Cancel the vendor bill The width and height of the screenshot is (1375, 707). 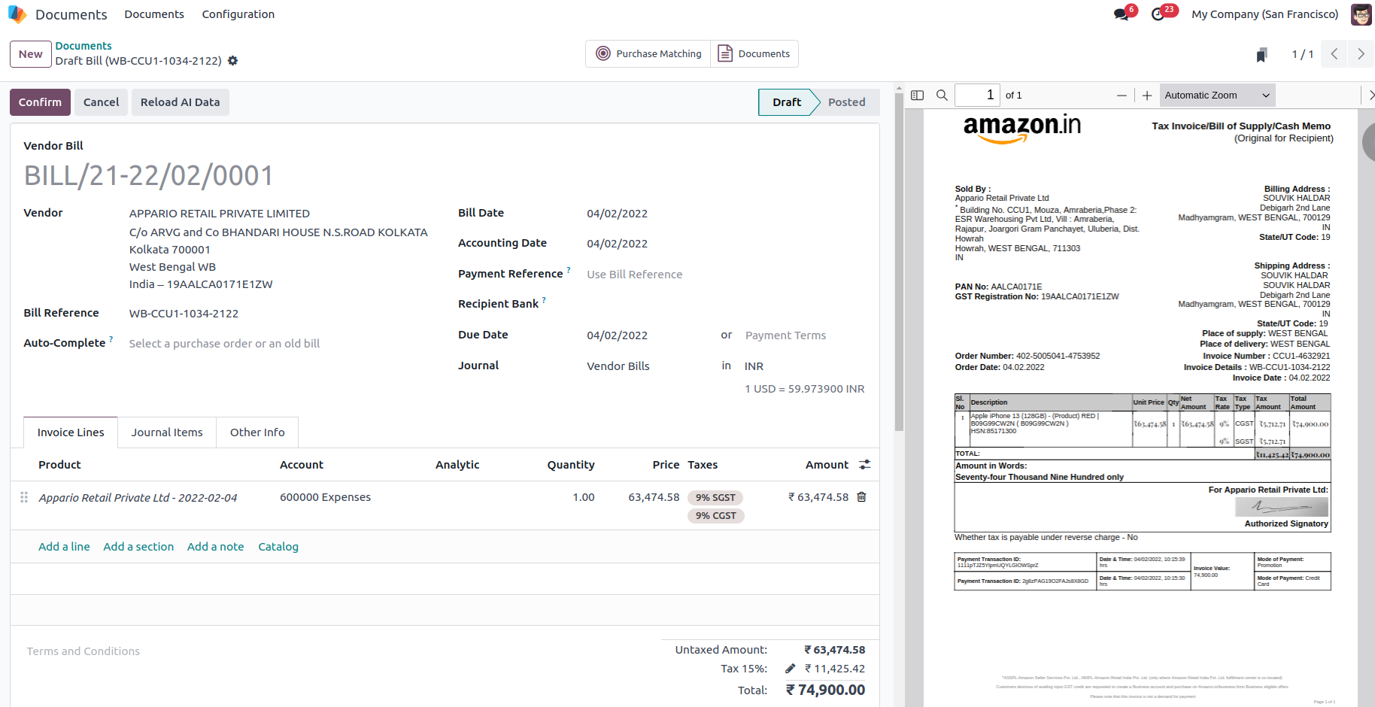point(102,102)
